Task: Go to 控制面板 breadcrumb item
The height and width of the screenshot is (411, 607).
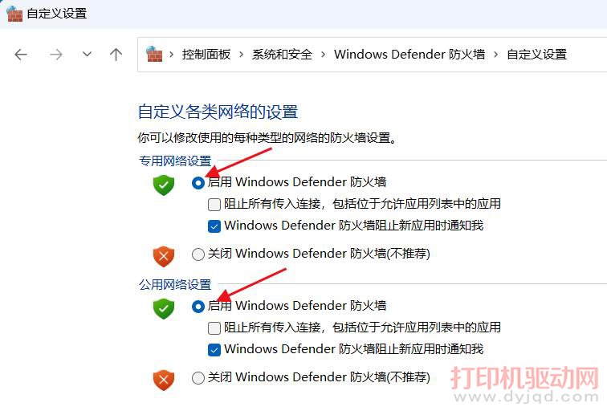Action: (206, 54)
